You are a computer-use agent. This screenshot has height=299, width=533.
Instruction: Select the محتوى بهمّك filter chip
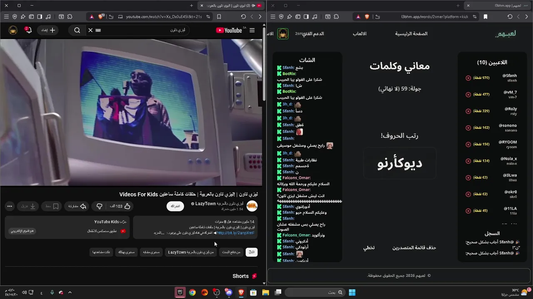pyautogui.click(x=126, y=252)
